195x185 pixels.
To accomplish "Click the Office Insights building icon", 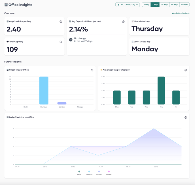I will pos(6,5).
